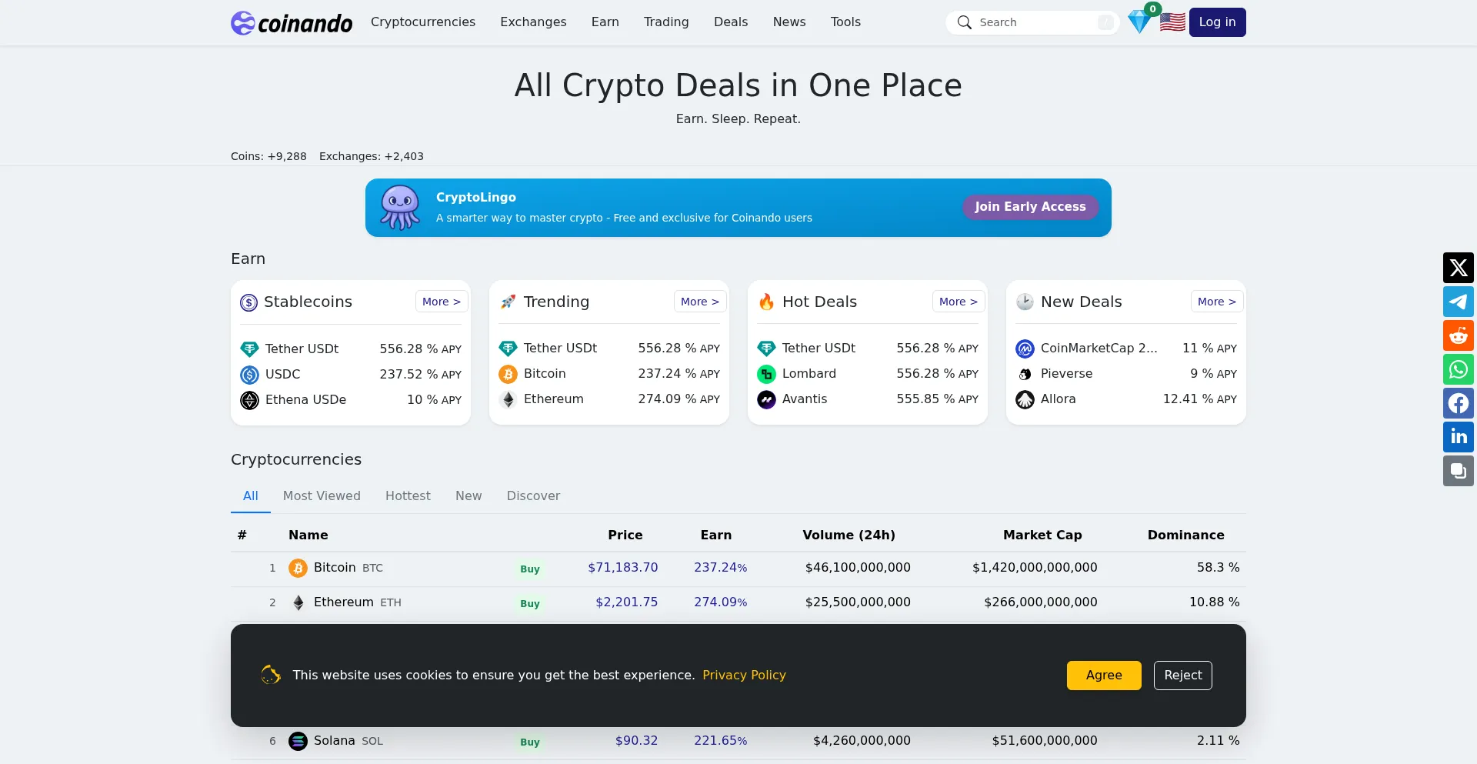Click Ethereum earn rate 274.09%
The image size is (1477, 764).
click(720, 602)
